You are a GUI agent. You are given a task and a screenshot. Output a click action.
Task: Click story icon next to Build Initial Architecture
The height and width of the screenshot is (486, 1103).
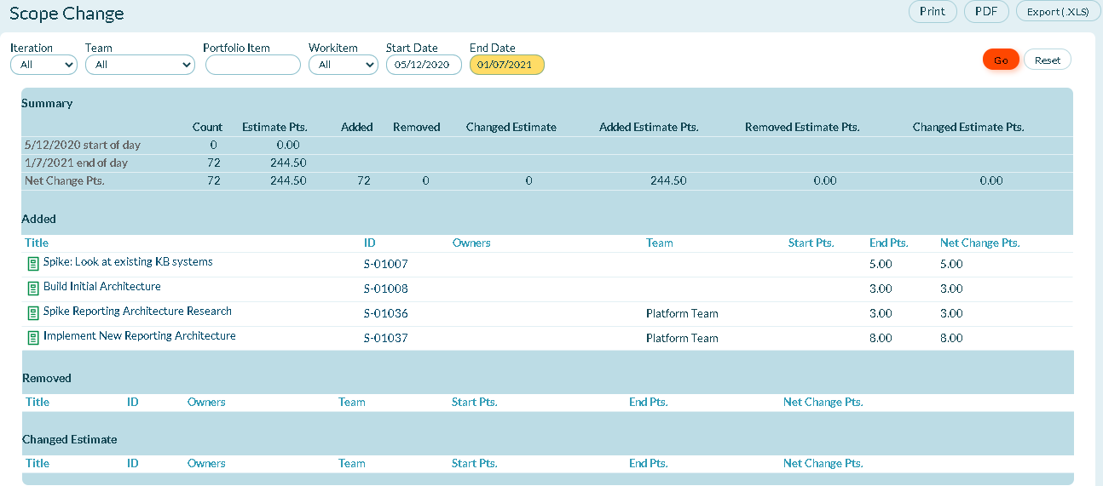[x=33, y=289]
